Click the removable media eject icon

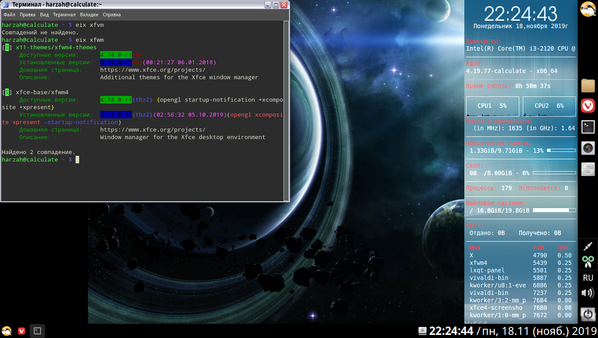click(x=422, y=331)
